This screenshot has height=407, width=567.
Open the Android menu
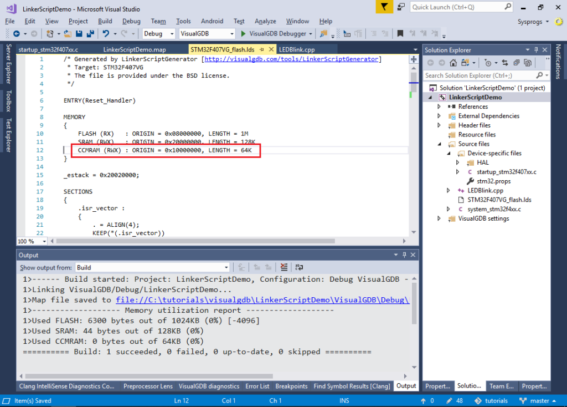[x=212, y=21]
